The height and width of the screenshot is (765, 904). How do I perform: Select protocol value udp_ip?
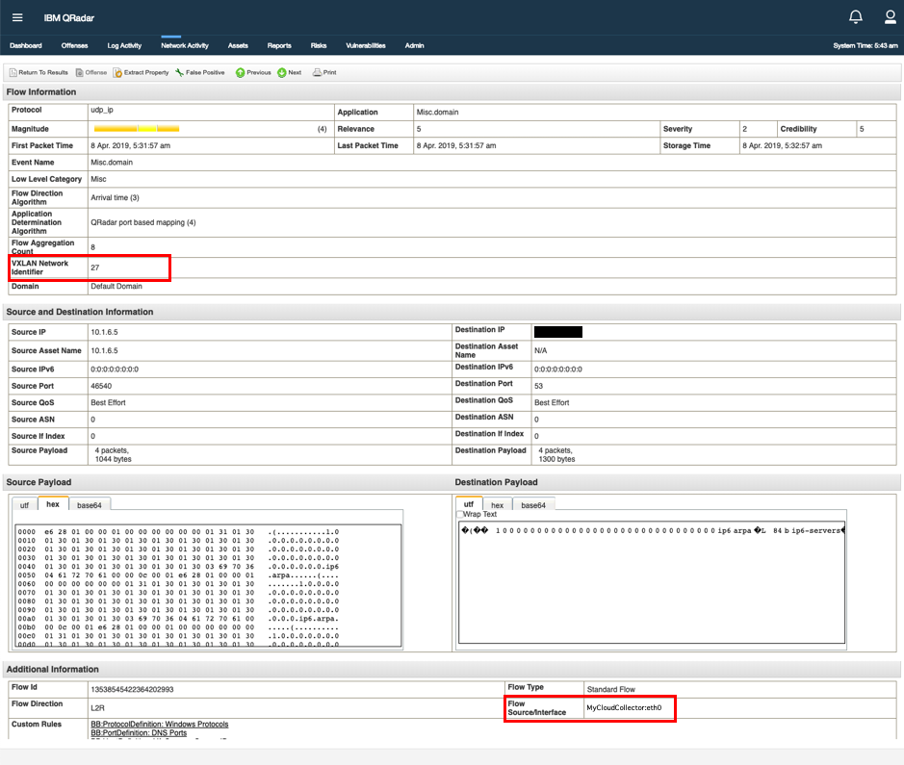102,110
